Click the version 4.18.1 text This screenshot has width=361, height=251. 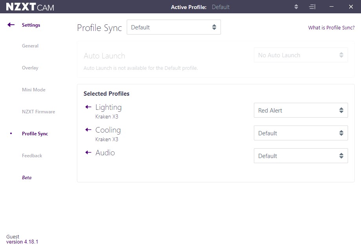tap(22, 242)
